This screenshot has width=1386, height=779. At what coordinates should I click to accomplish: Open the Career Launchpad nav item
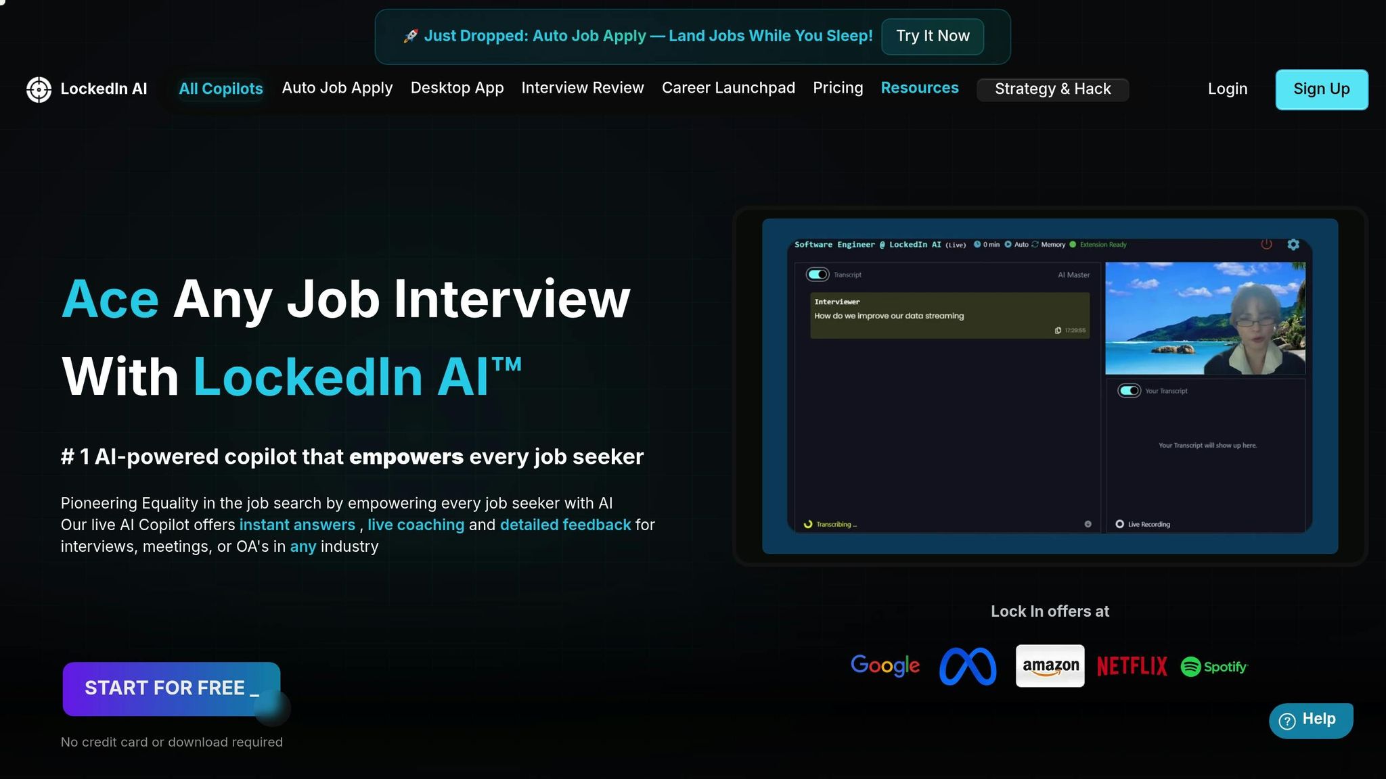728,88
